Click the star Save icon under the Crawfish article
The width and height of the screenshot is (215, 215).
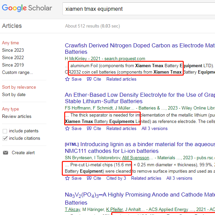pyautogui.click(x=67, y=79)
